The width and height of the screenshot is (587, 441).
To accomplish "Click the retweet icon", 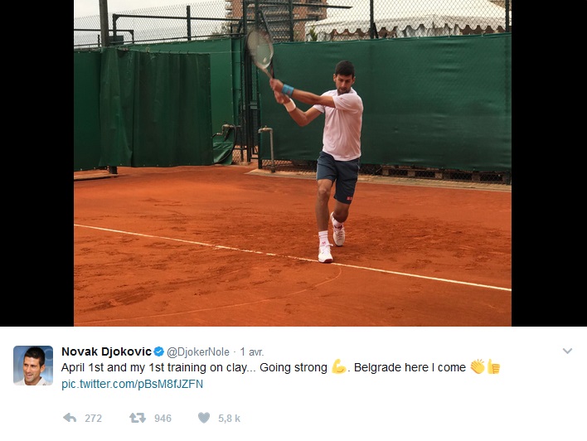I will click(138, 418).
